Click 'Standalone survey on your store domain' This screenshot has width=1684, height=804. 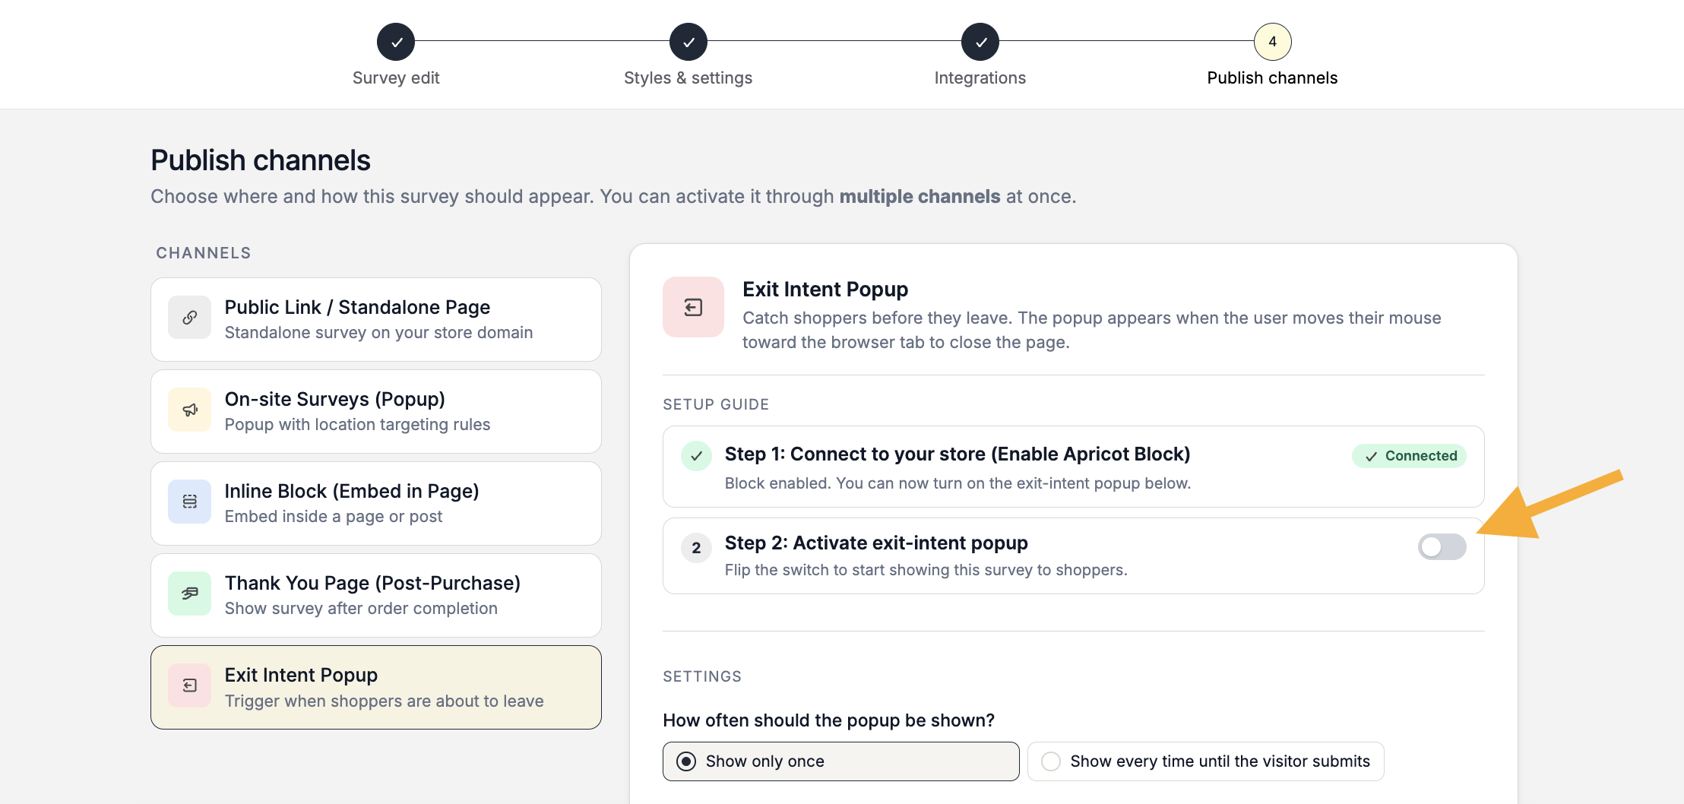(x=378, y=333)
